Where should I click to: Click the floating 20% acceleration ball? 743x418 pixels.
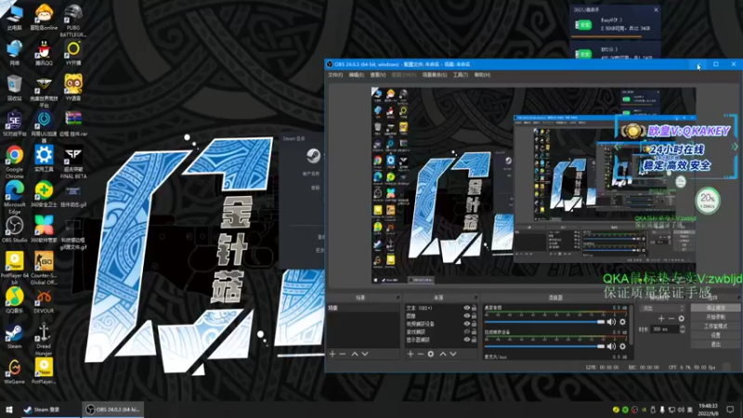tap(707, 201)
